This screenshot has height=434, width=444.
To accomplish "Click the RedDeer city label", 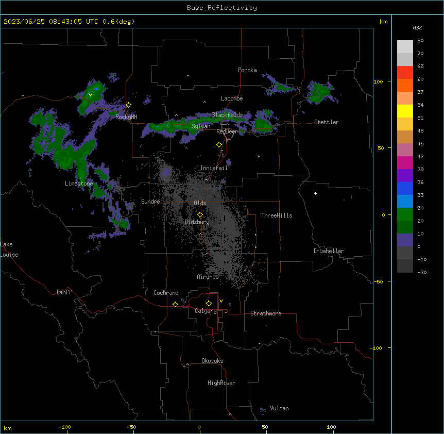I will click(227, 131).
